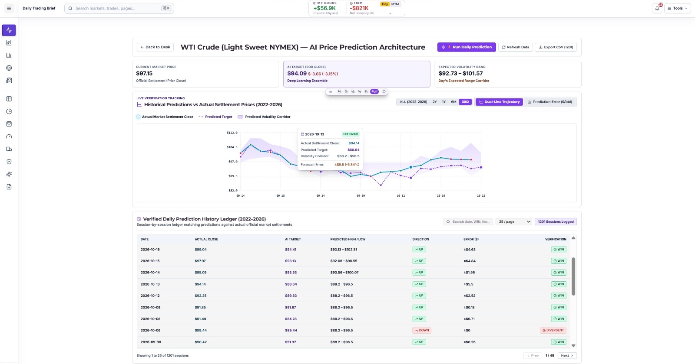Focus the Search date, WIN, tier field

point(469,221)
